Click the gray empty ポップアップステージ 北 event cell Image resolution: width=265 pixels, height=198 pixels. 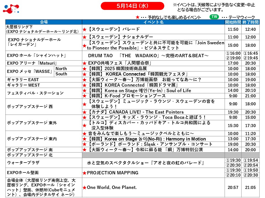point(153,155)
